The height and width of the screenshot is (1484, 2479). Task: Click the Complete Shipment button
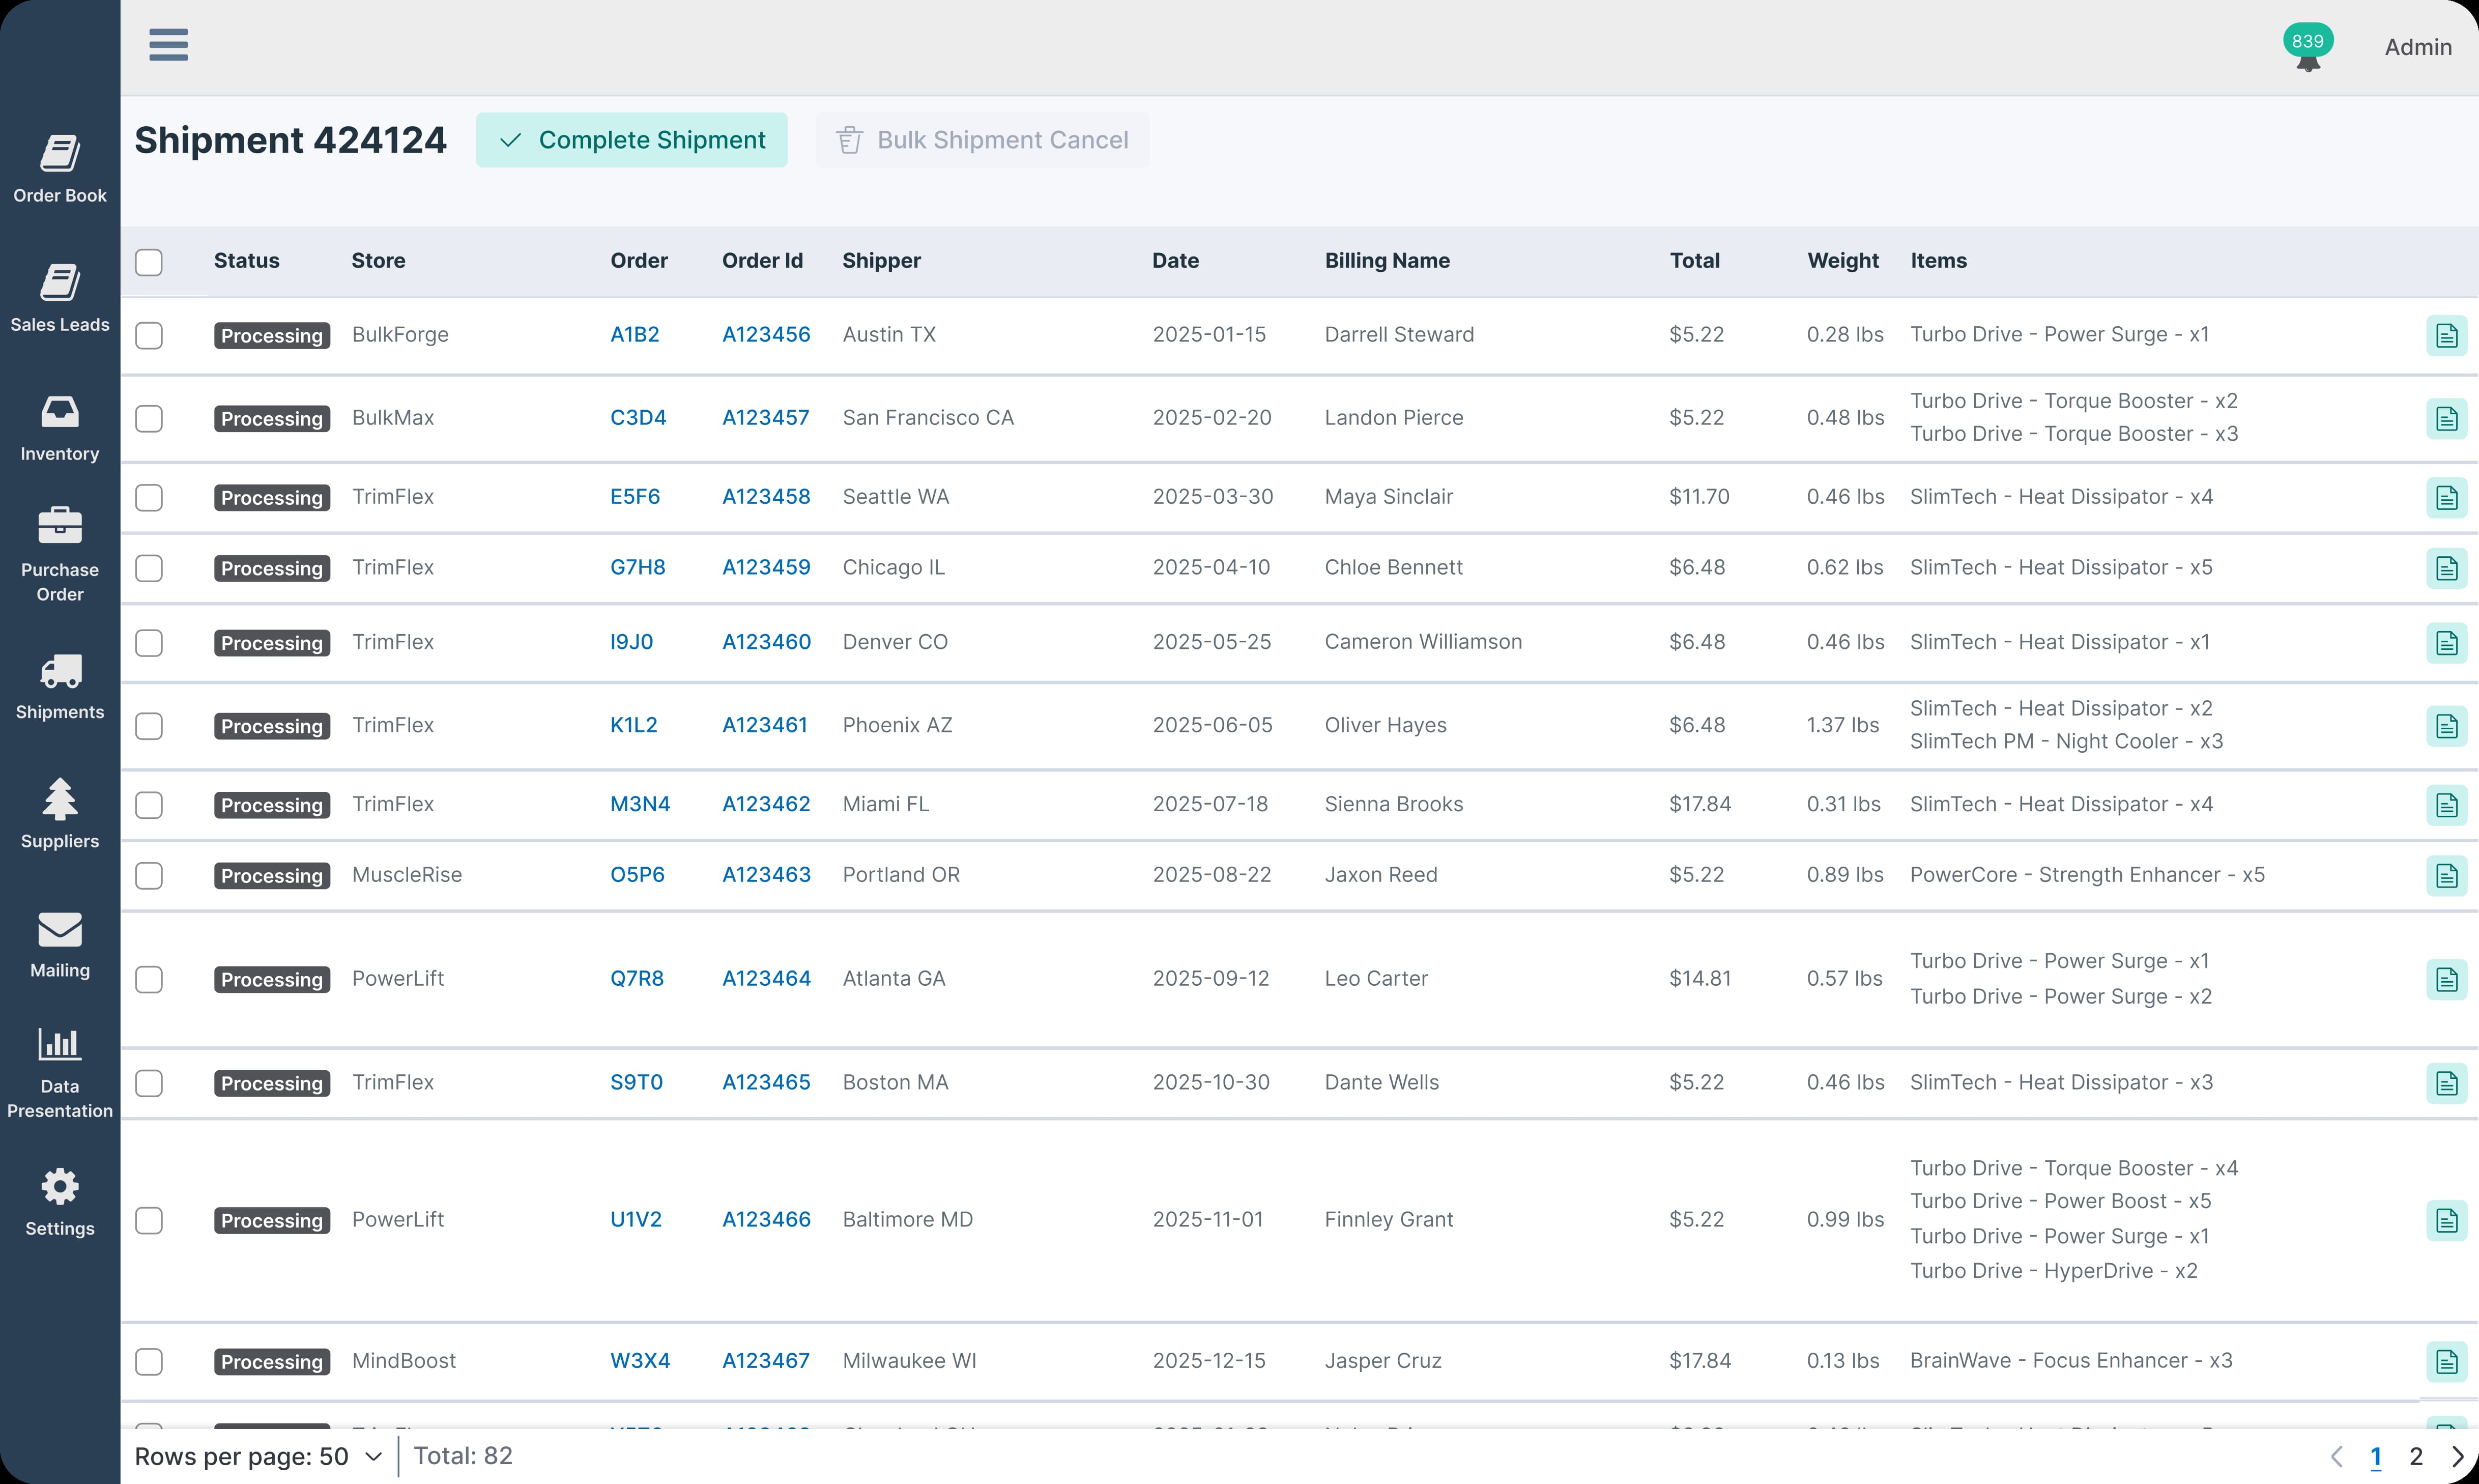[x=632, y=140]
